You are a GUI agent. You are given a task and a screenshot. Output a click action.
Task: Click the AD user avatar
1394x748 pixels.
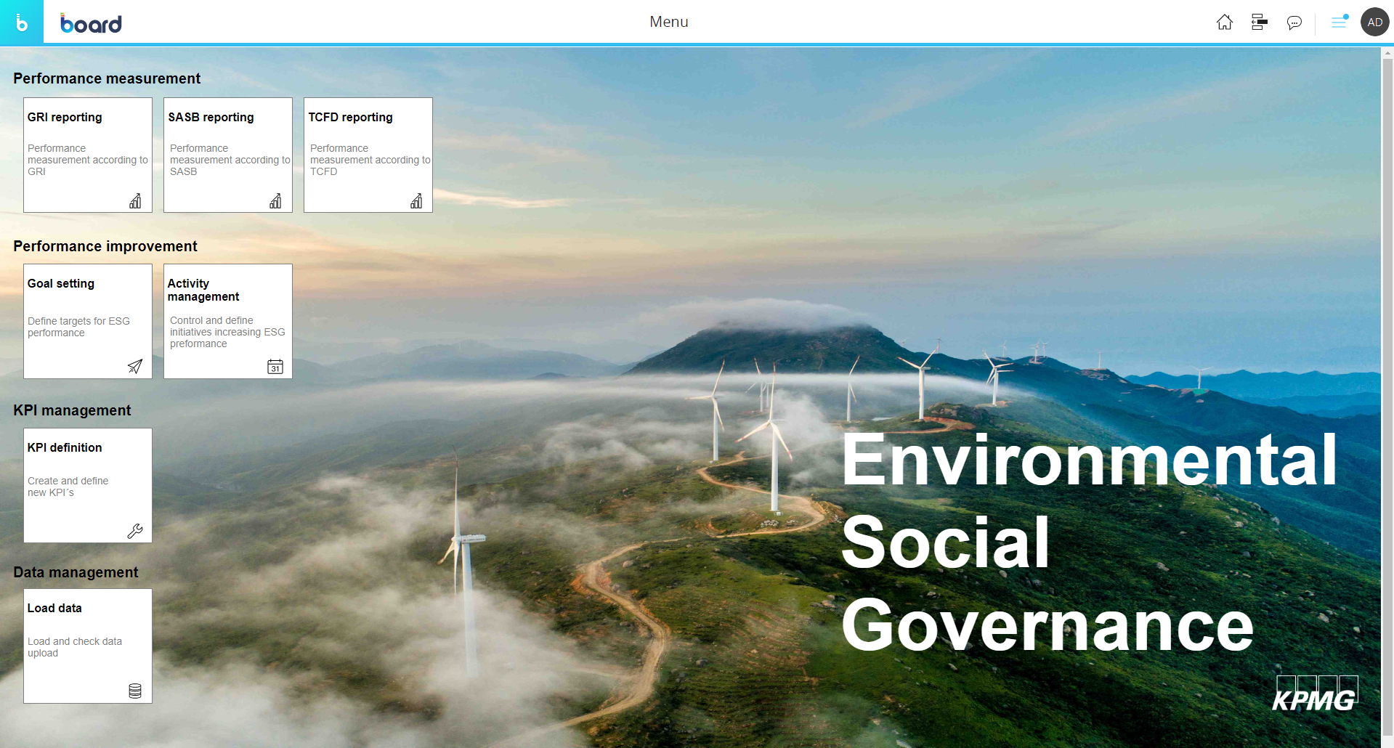1374,23
